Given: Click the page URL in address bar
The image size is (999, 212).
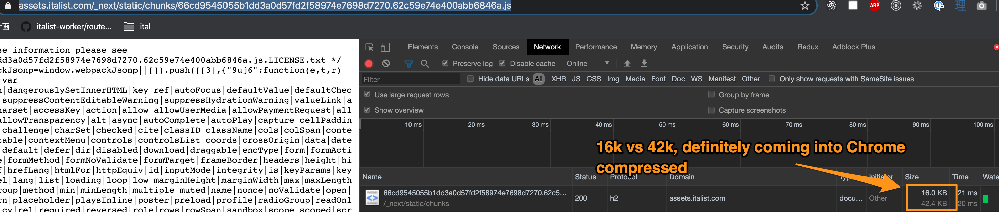Looking at the screenshot, I should pyautogui.click(x=265, y=5).
